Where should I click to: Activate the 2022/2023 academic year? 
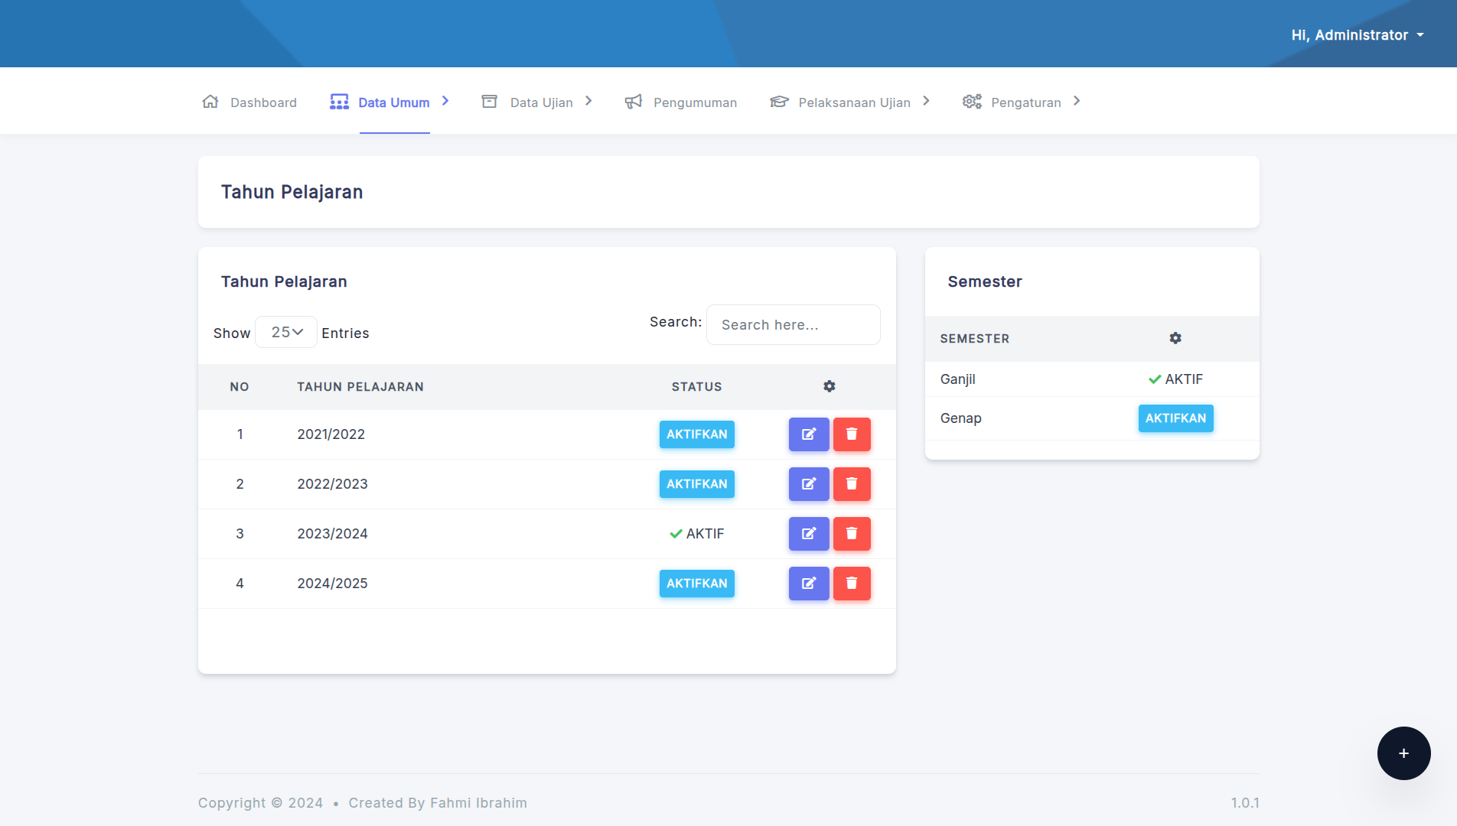(696, 484)
